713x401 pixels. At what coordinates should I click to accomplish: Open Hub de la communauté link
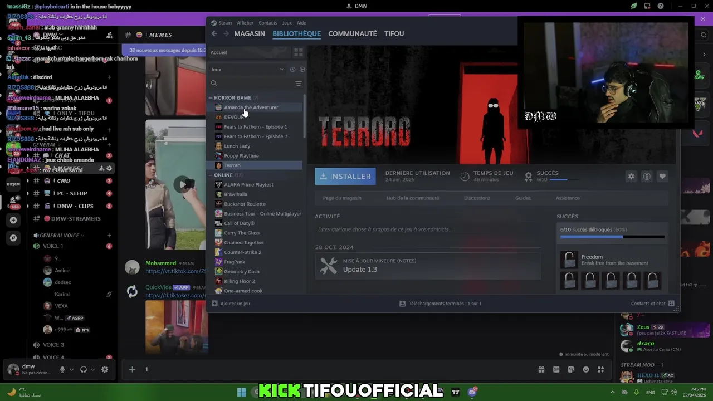click(x=413, y=198)
